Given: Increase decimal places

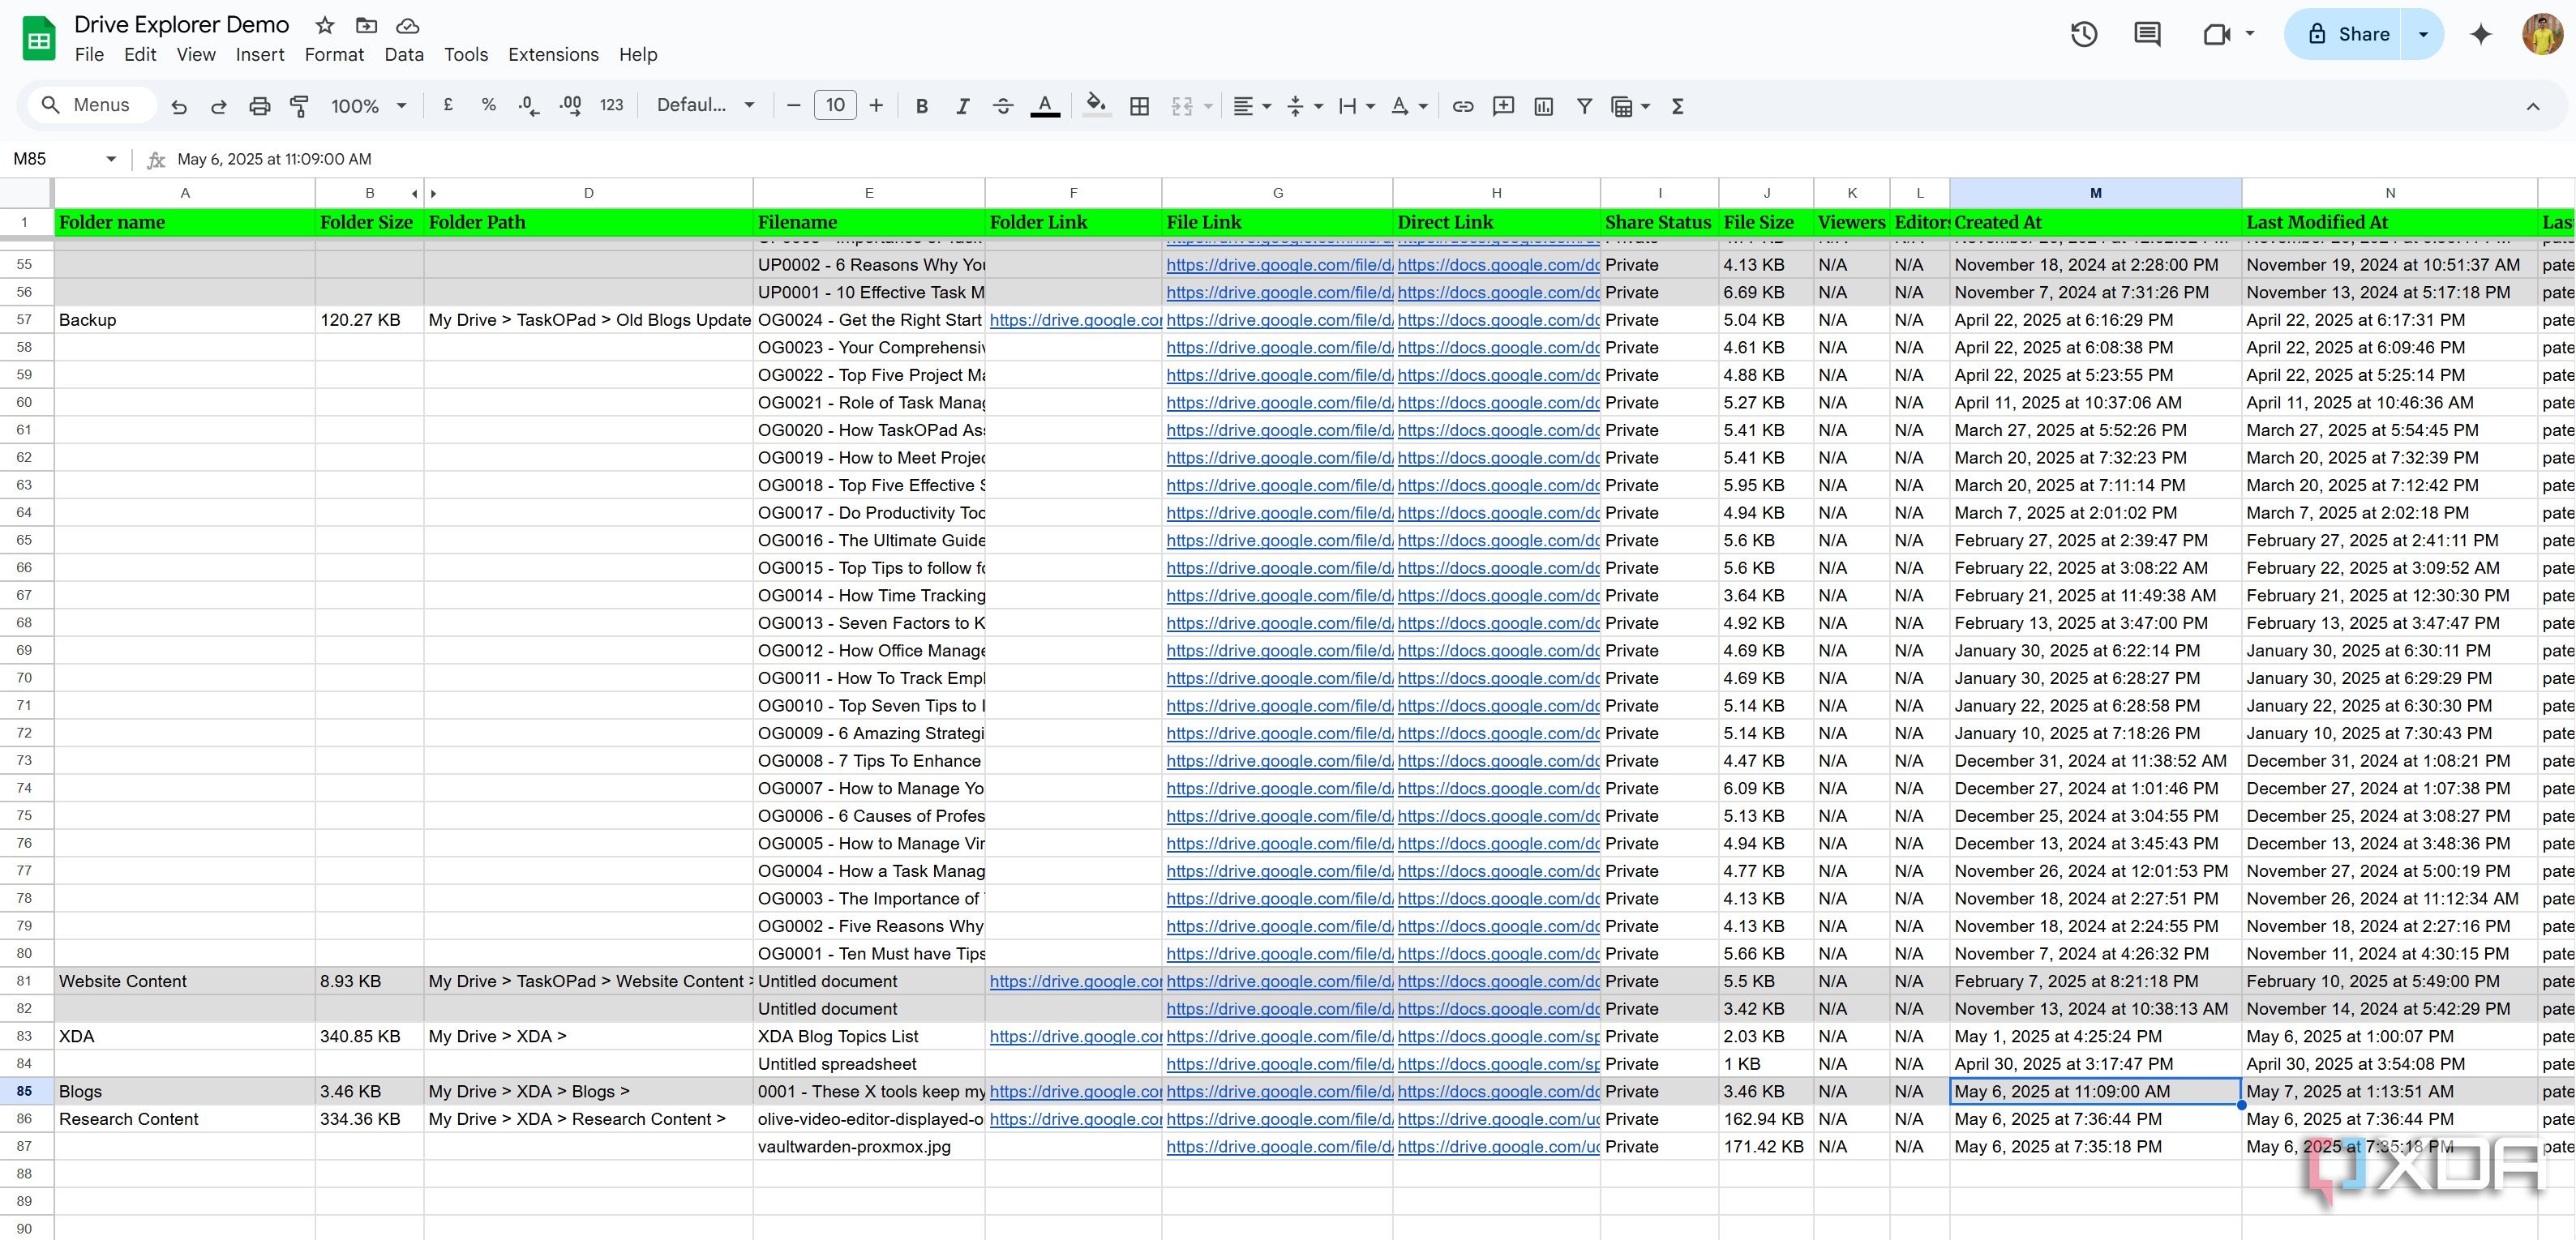Looking at the screenshot, I should pos(570,105).
